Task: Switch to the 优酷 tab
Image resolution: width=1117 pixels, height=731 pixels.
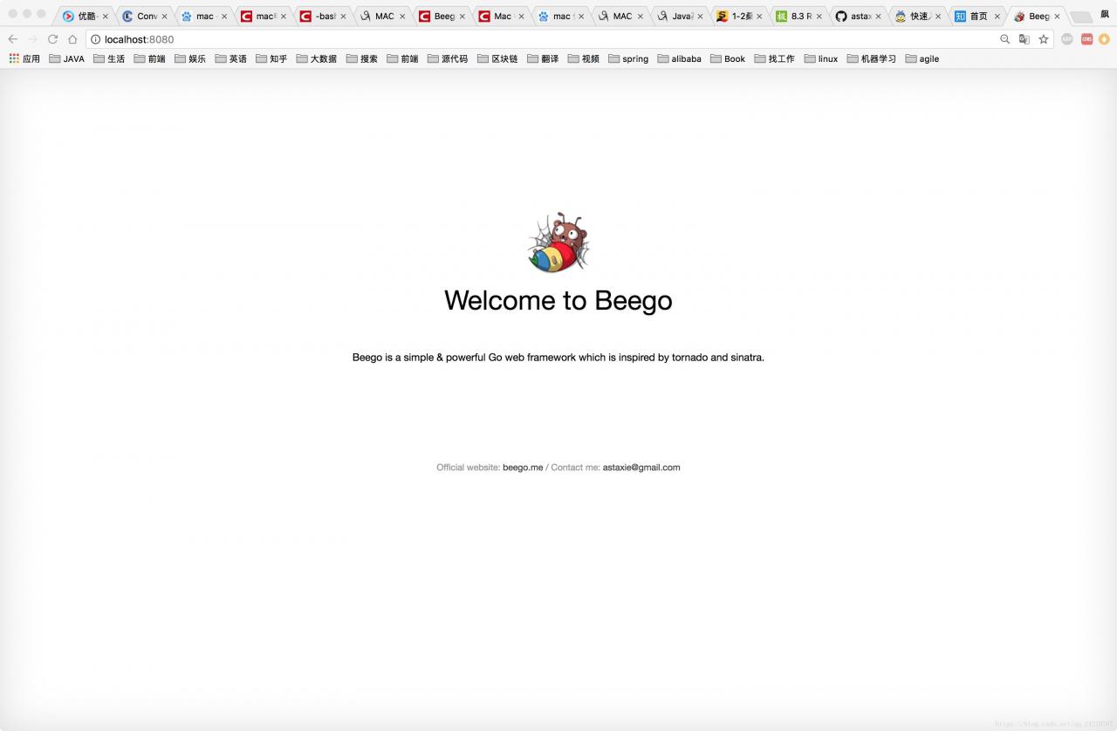Action: point(86,16)
